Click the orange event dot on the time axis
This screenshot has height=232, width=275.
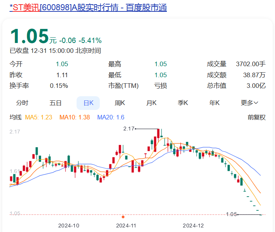(123, 217)
